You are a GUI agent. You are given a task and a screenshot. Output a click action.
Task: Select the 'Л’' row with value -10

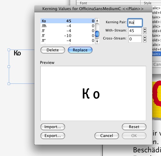coord(68,35)
